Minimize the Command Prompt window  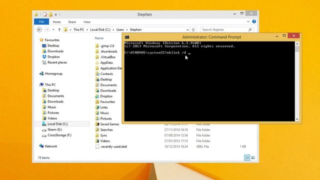pyautogui.click(x=277, y=36)
